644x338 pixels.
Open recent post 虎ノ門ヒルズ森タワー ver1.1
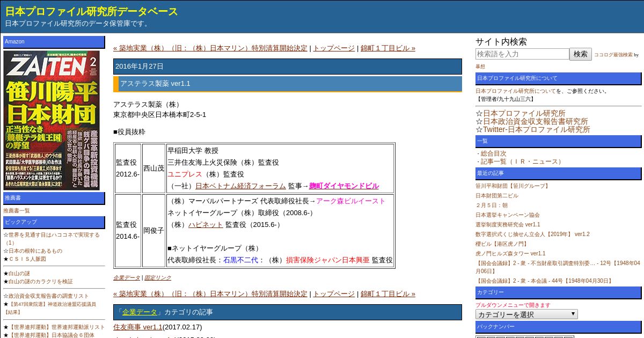point(510,253)
